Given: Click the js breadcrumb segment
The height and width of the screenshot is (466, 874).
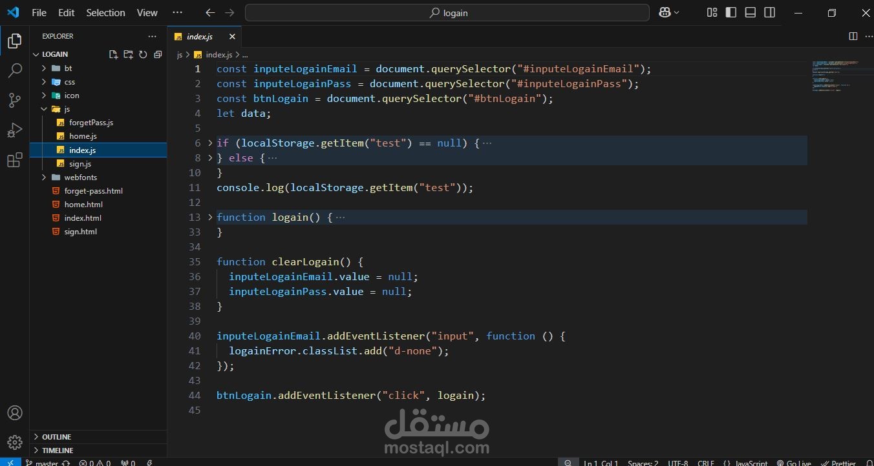Looking at the screenshot, I should click(x=180, y=55).
